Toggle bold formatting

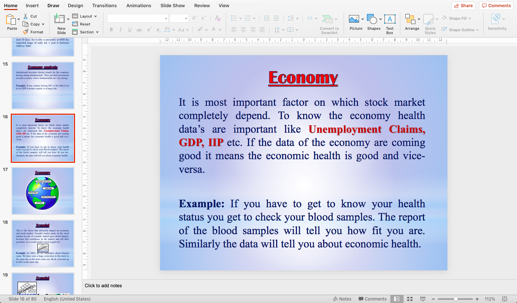point(111,29)
